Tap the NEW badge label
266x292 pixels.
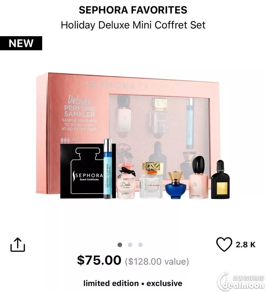(x=21, y=43)
